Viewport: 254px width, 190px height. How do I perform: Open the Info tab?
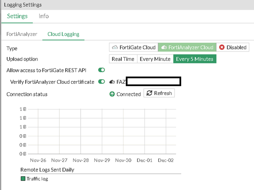(44, 16)
